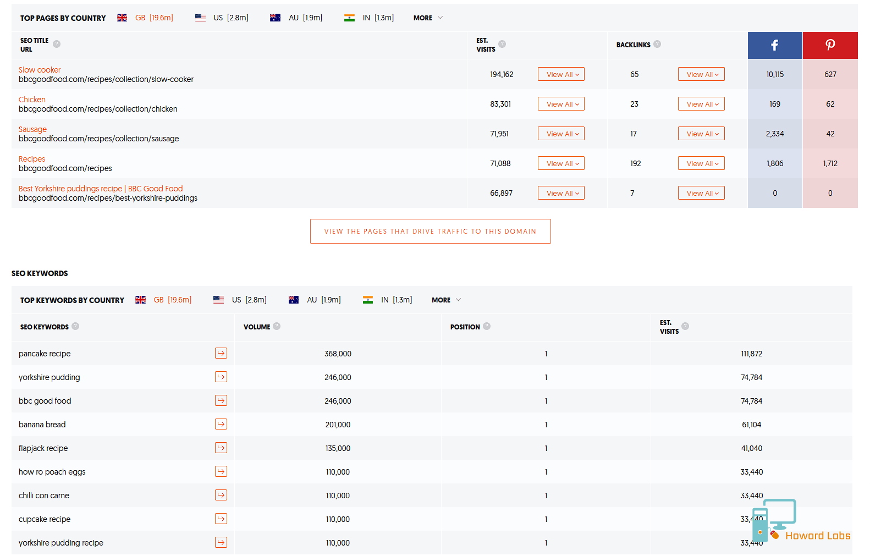Open keyword arrow icon for cupcake recipe

point(221,519)
